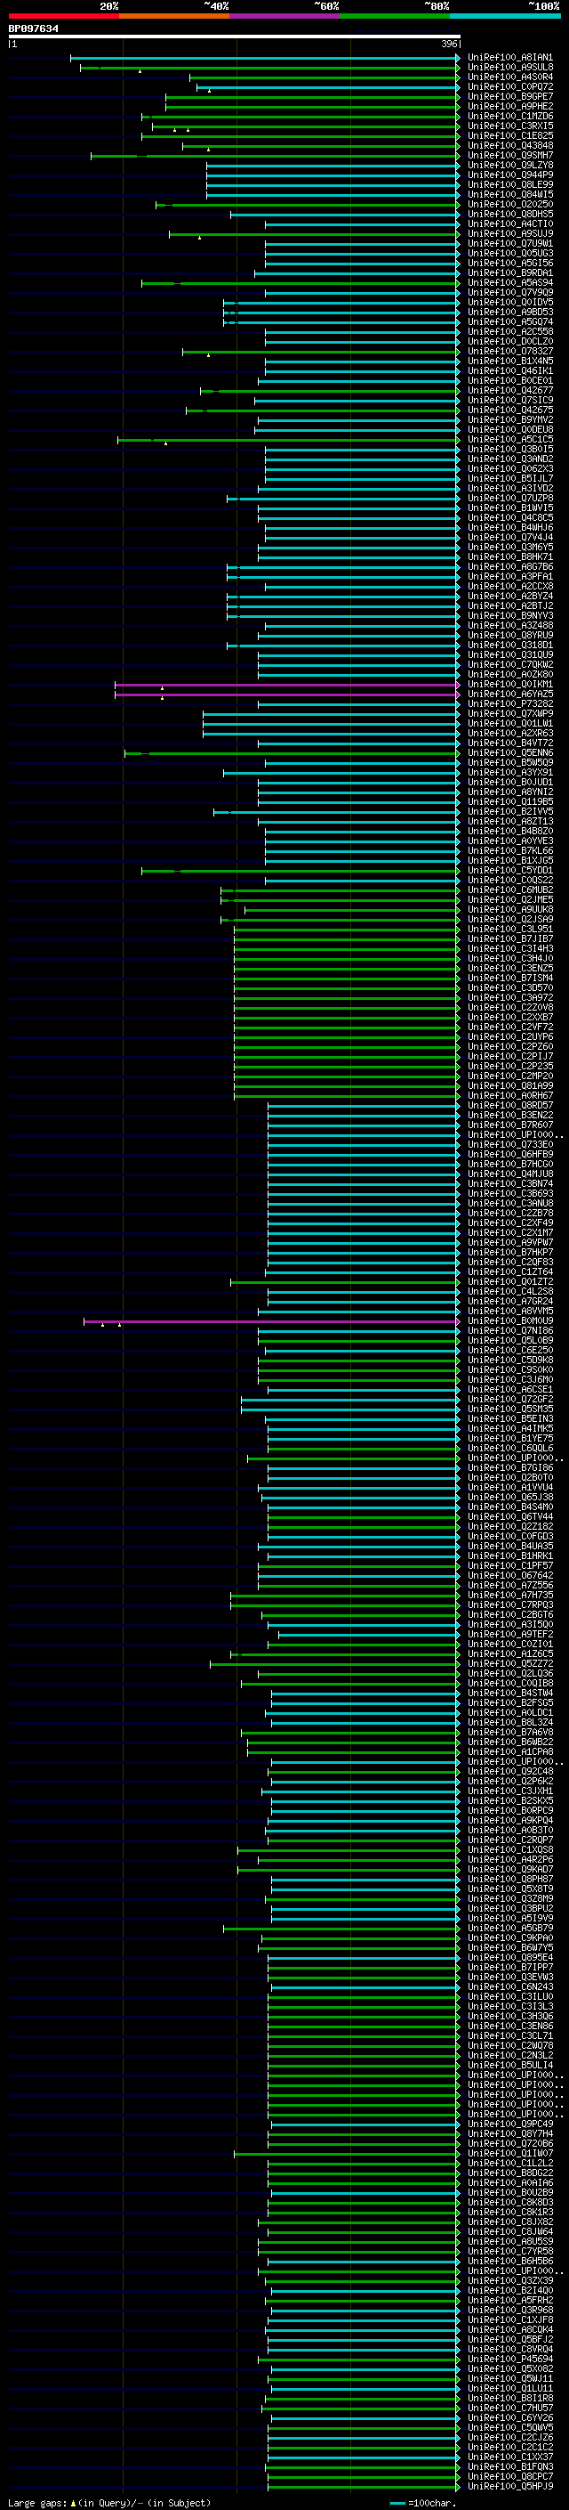Screen dimensions: 569x2510
Task: Select the UniRef100_A9VPW7 label
Action: point(509,1242)
